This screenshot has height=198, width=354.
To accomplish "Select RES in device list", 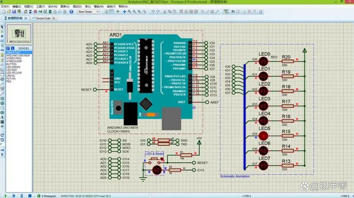I will click(x=9, y=82).
